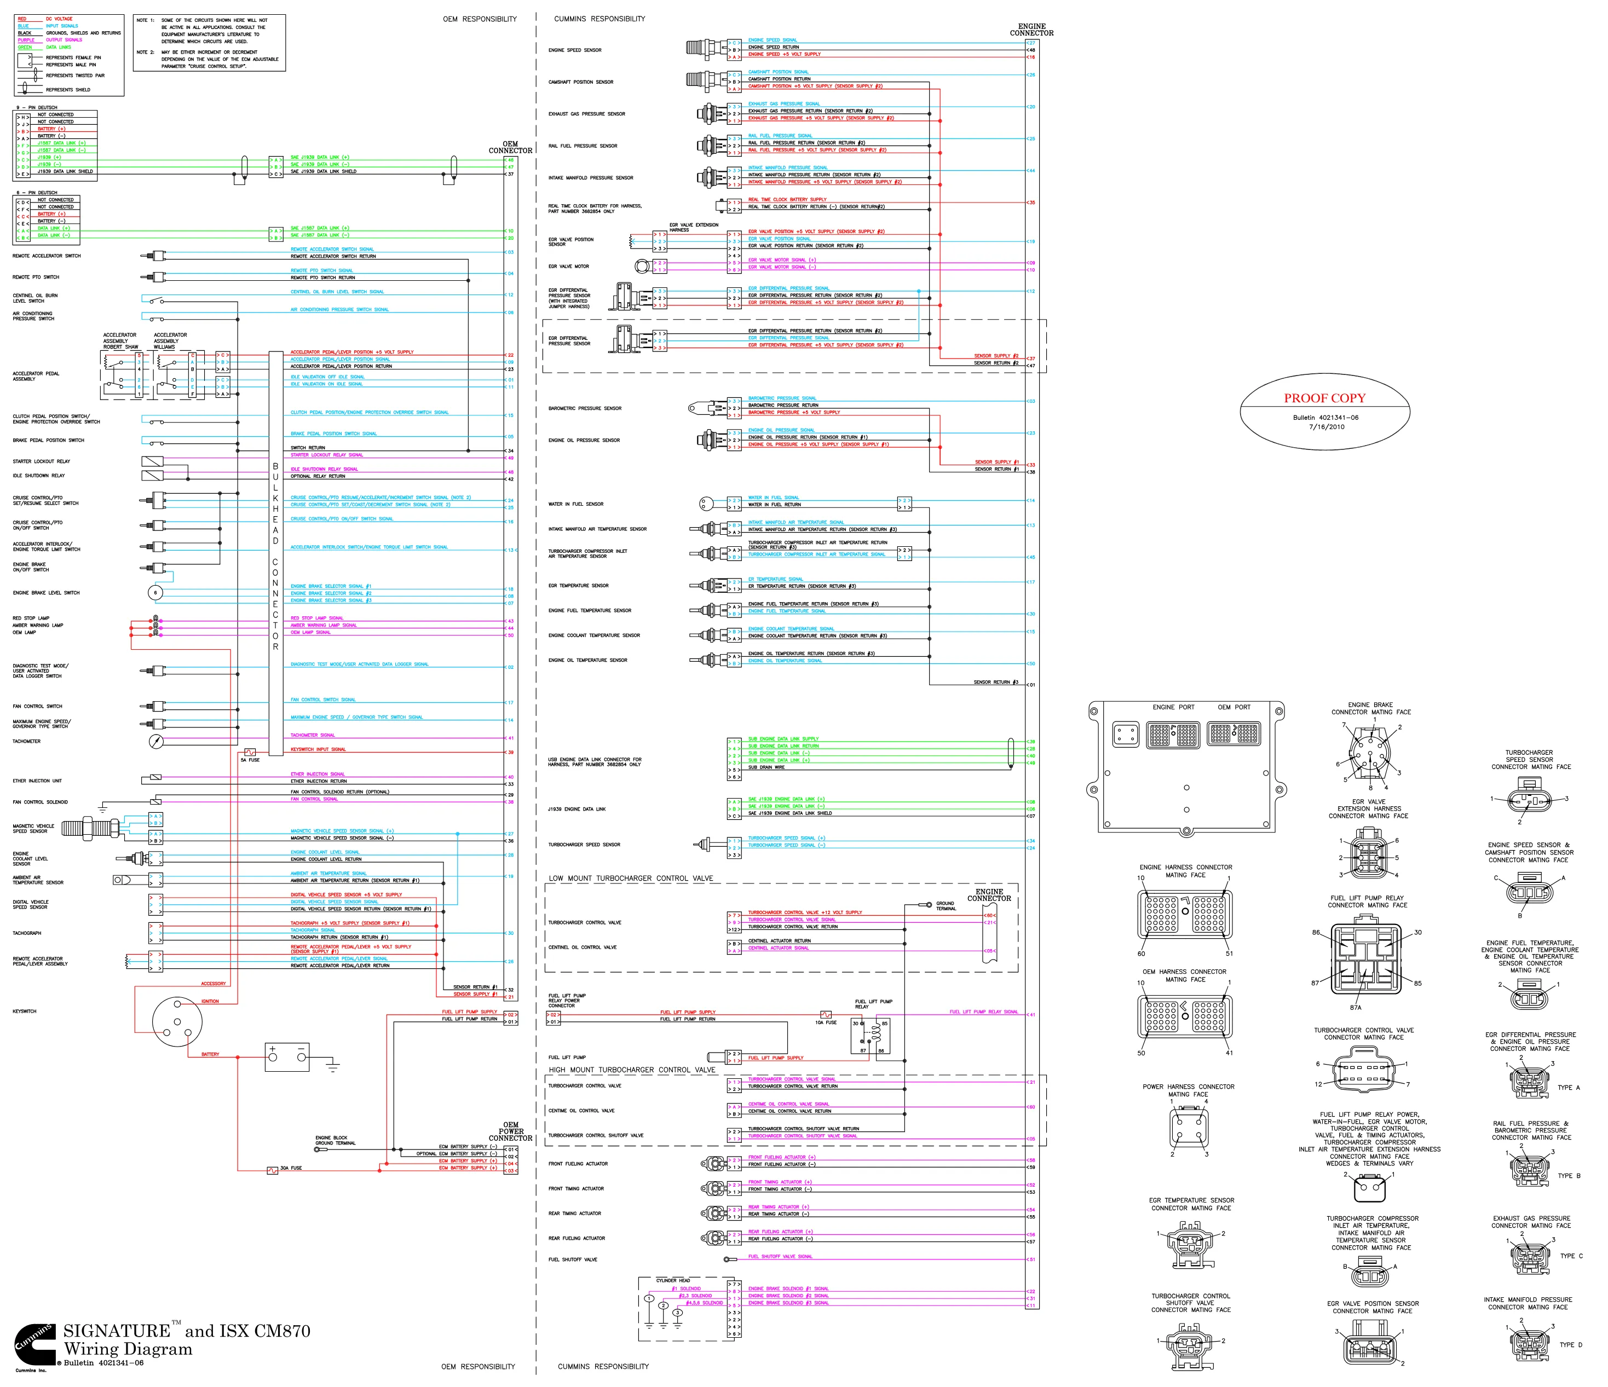Click the engine brake level switch circle symbol
Image resolution: width=1608 pixels, height=1387 pixels.
(x=156, y=593)
